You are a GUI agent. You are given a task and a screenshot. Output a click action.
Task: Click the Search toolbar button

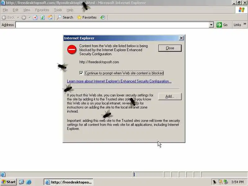[x=65, y=17]
